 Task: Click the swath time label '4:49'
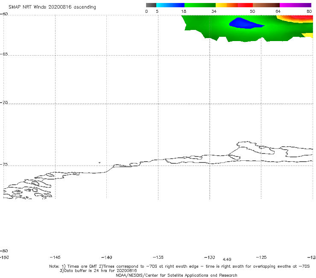227,260
